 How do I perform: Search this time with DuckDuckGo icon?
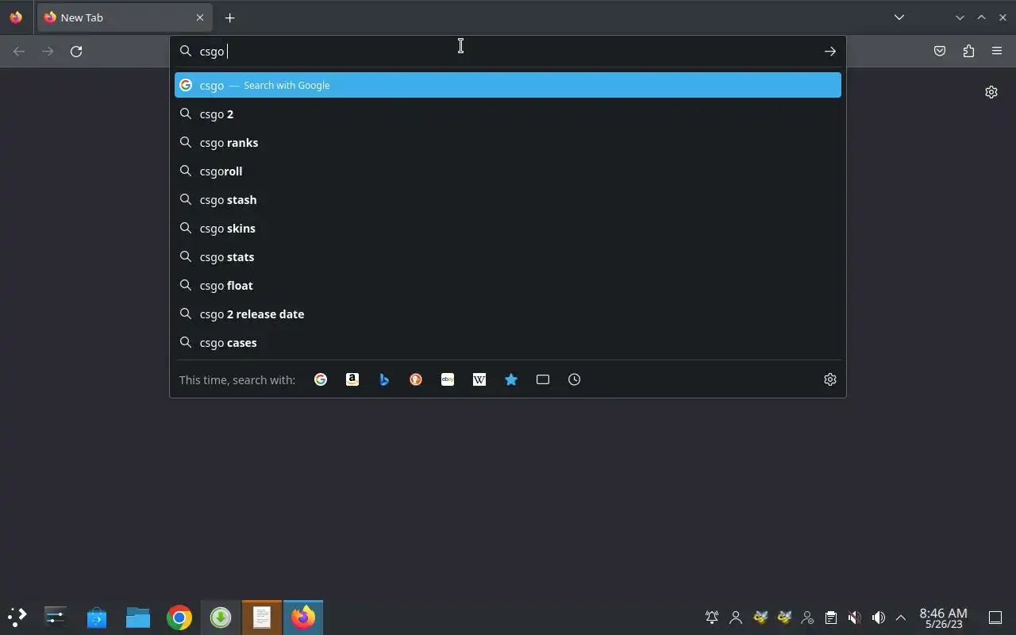[x=416, y=379]
